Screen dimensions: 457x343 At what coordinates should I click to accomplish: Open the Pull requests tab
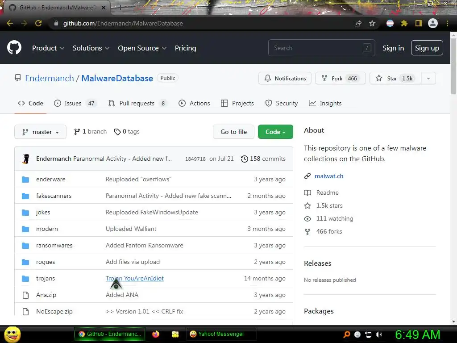(137, 103)
